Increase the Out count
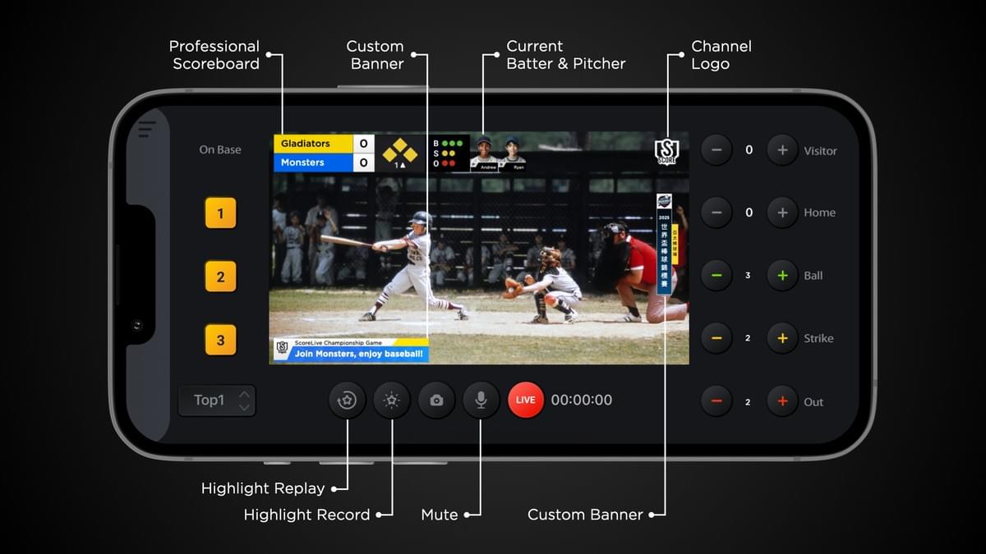 tap(782, 401)
